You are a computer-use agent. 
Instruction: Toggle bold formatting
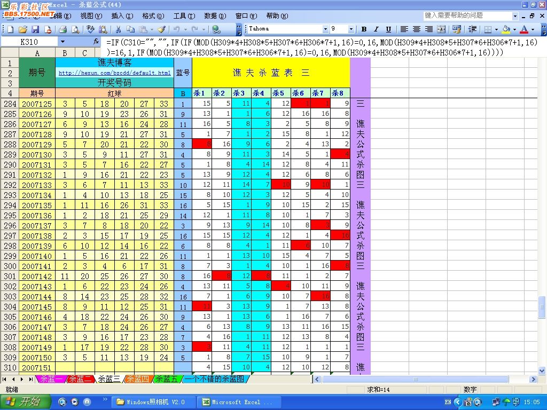point(364,29)
